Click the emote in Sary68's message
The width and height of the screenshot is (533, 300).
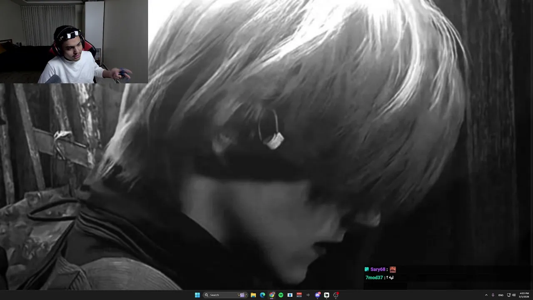(393, 270)
